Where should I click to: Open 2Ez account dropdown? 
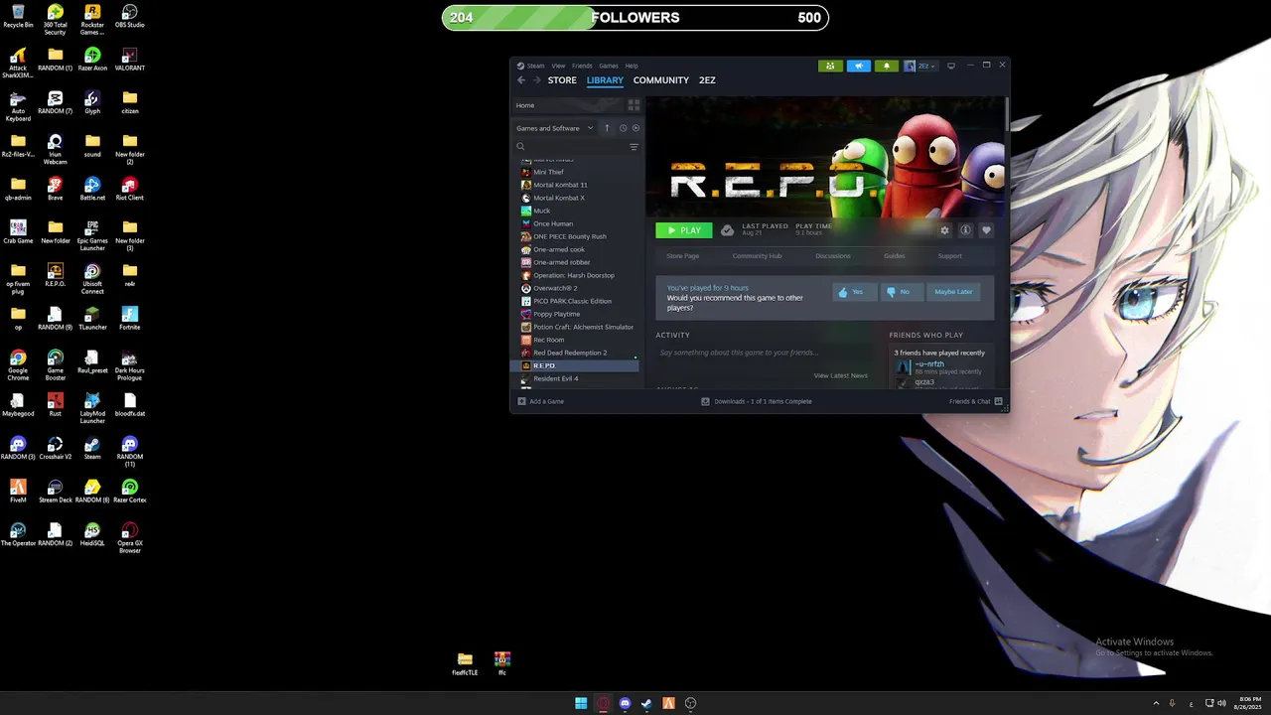919,66
